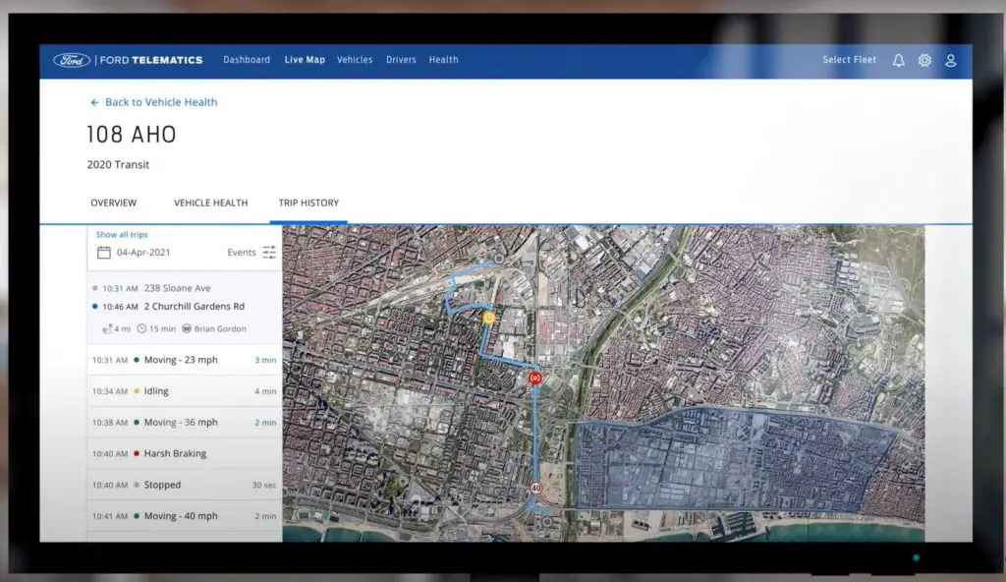Select the 2 Churchill Gardens Rd destination
1006x582 pixels.
coord(195,307)
